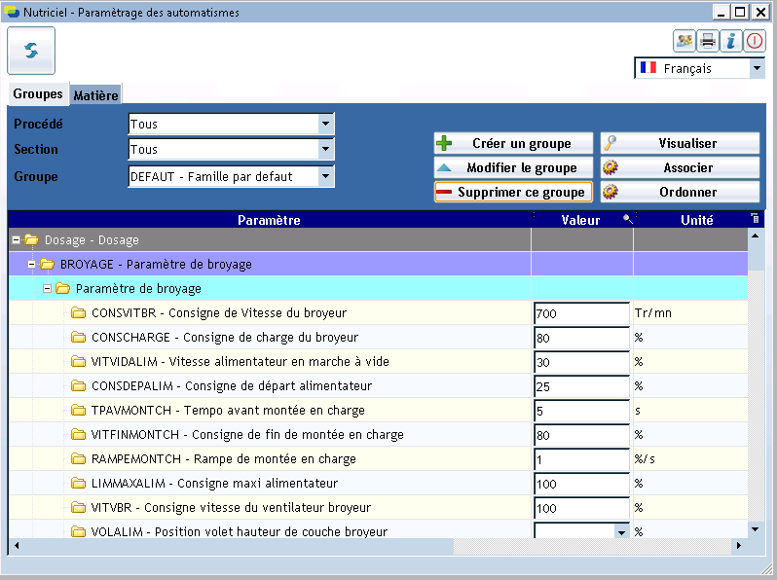This screenshot has width=777, height=580.
Task: Collapse the Paramètre de broyage subgroup
Action: coord(48,289)
